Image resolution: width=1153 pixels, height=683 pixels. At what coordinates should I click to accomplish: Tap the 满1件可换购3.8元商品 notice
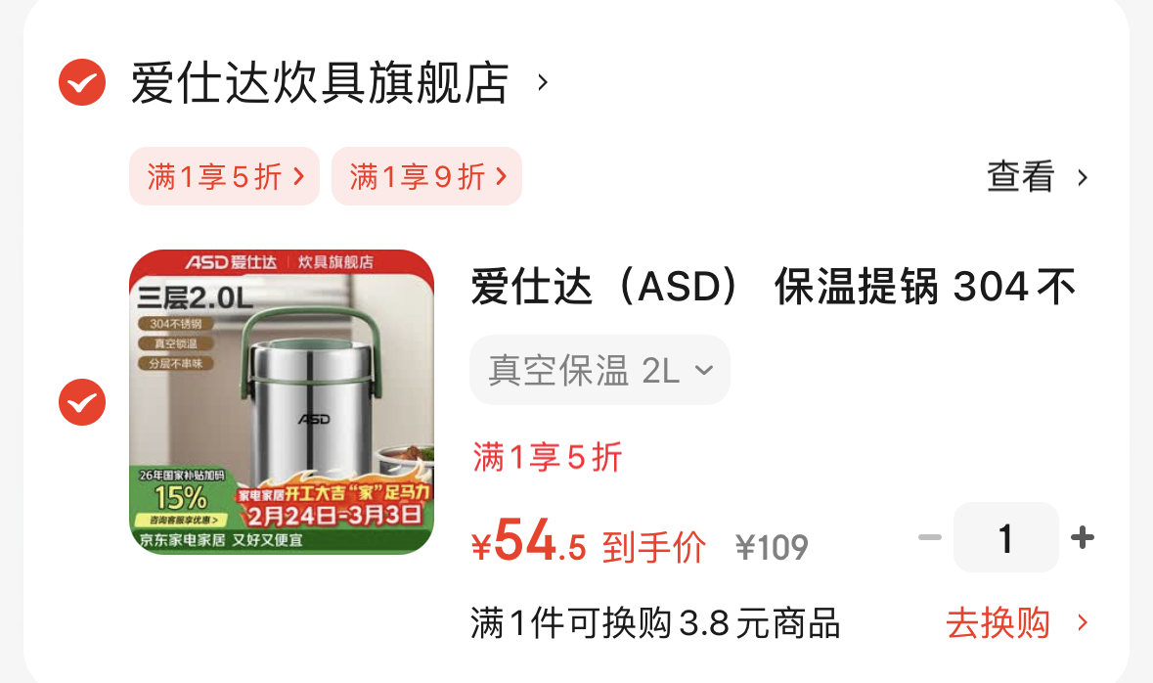[656, 623]
